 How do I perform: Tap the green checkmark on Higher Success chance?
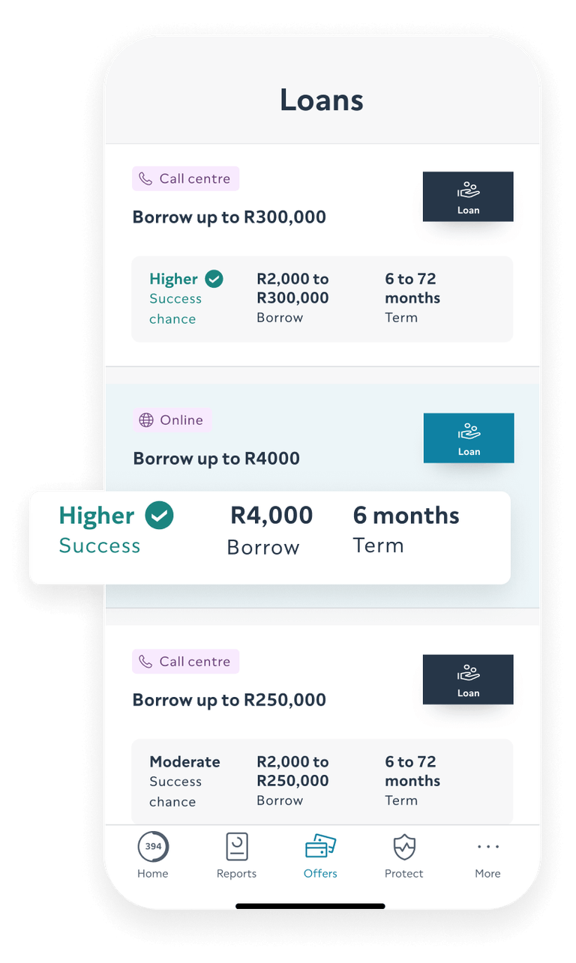pyautogui.click(x=214, y=278)
